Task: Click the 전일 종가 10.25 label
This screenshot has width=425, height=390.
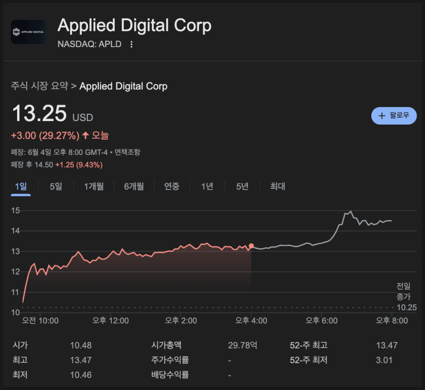Action: pos(406,297)
